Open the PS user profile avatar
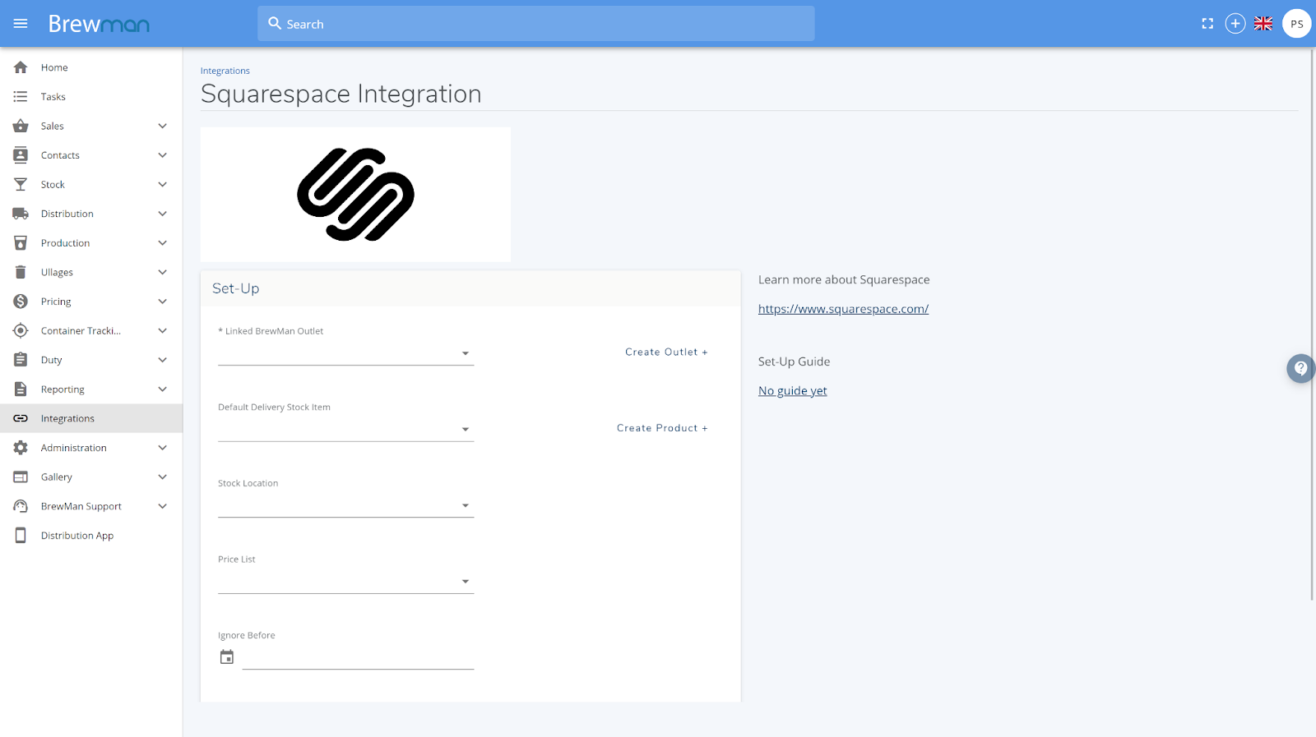The width and height of the screenshot is (1316, 737). point(1297,24)
